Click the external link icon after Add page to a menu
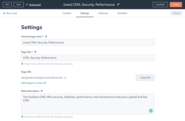The height and width of the screenshot is (121, 185). (45, 83)
